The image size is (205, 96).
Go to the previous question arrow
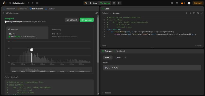(28, 3)
